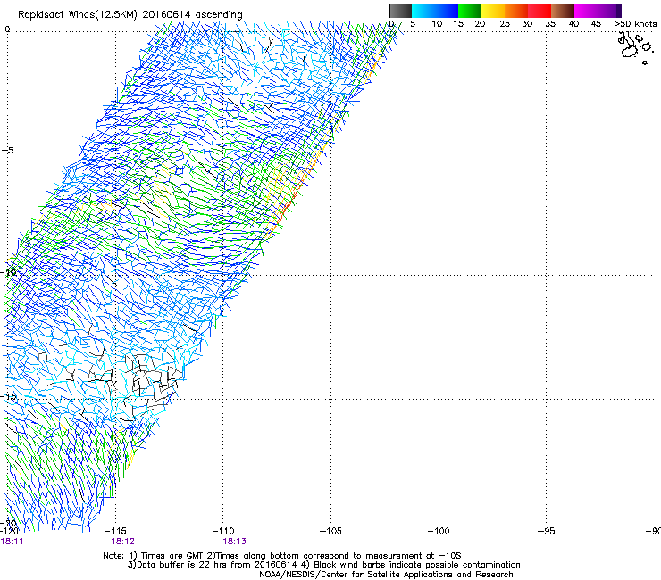Click the red 30-35 knots legend segment

click(x=540, y=11)
